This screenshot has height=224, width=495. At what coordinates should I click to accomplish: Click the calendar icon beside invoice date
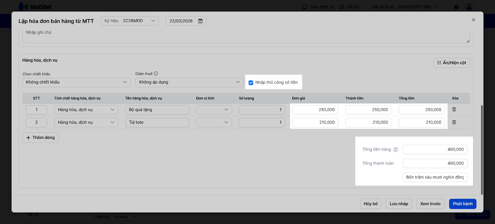[200, 21]
